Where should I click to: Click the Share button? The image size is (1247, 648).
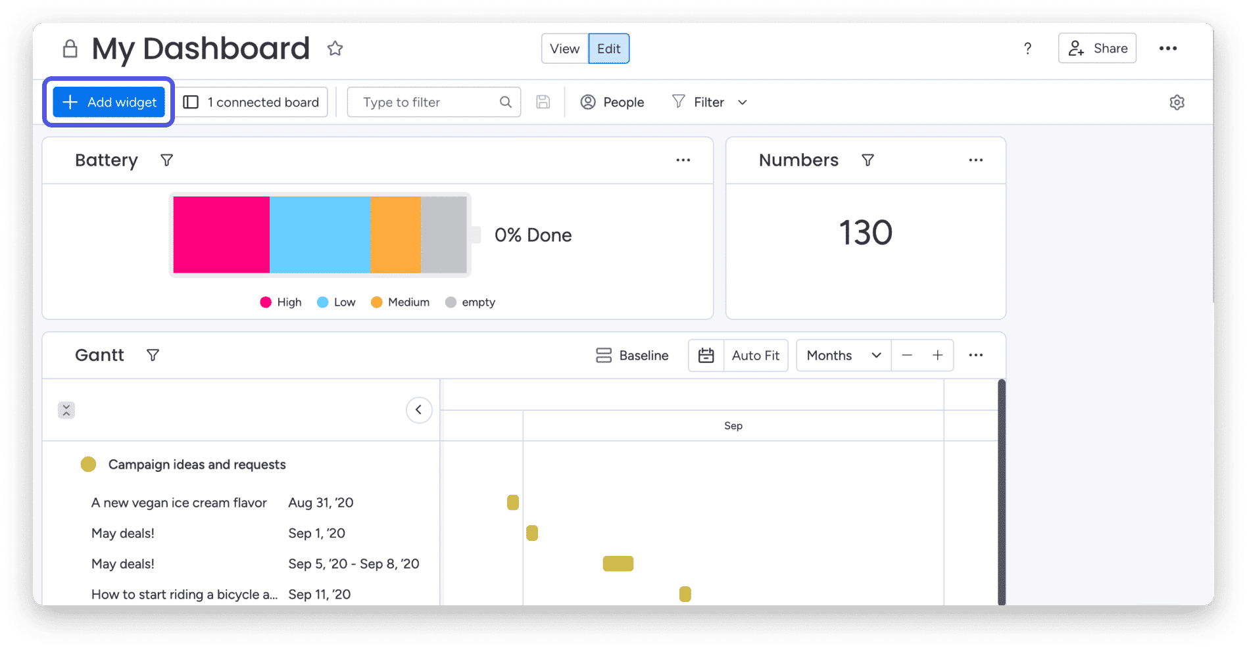pos(1097,48)
